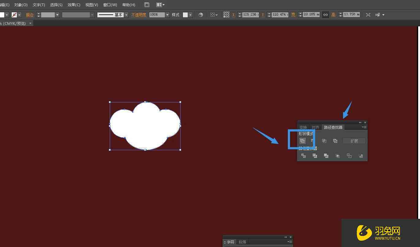Apply the Merge pathfinder
Screen dimensions: 420x247
326,156
